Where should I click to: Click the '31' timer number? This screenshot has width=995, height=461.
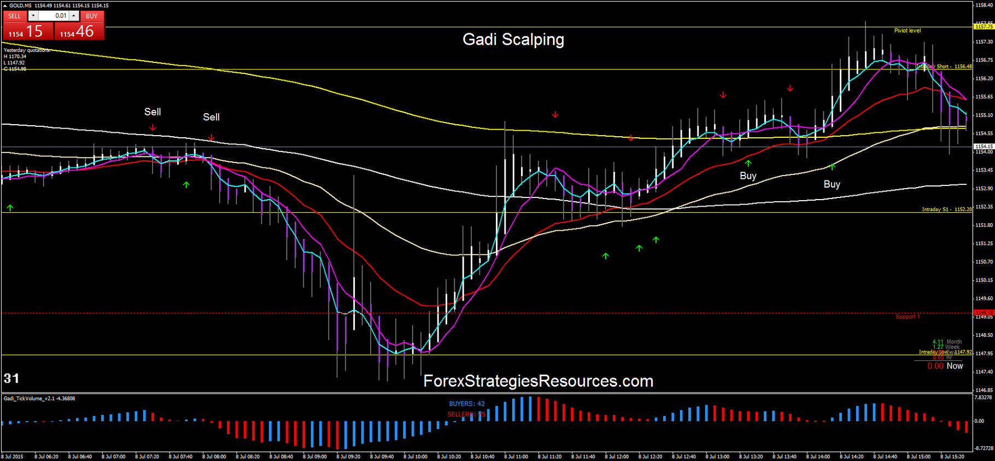(11, 378)
